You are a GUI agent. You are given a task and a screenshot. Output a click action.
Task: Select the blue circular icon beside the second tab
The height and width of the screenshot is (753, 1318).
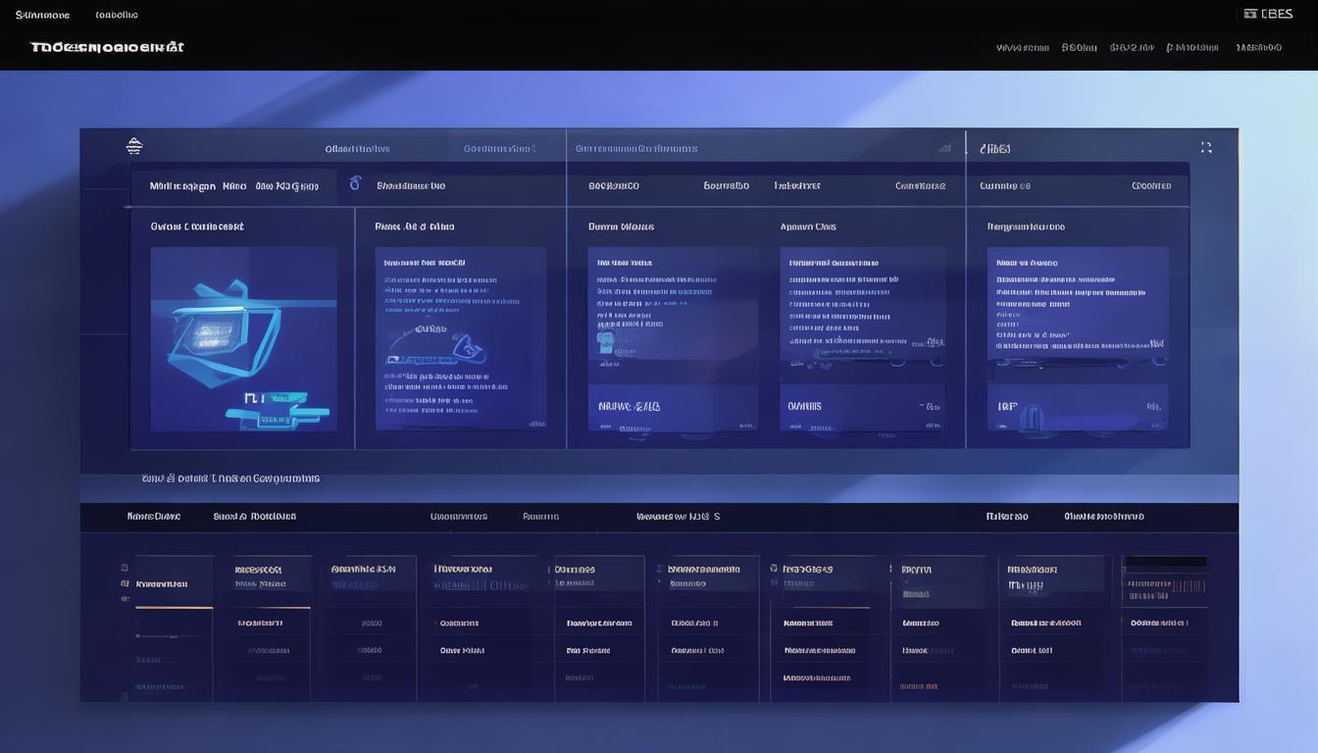click(354, 184)
